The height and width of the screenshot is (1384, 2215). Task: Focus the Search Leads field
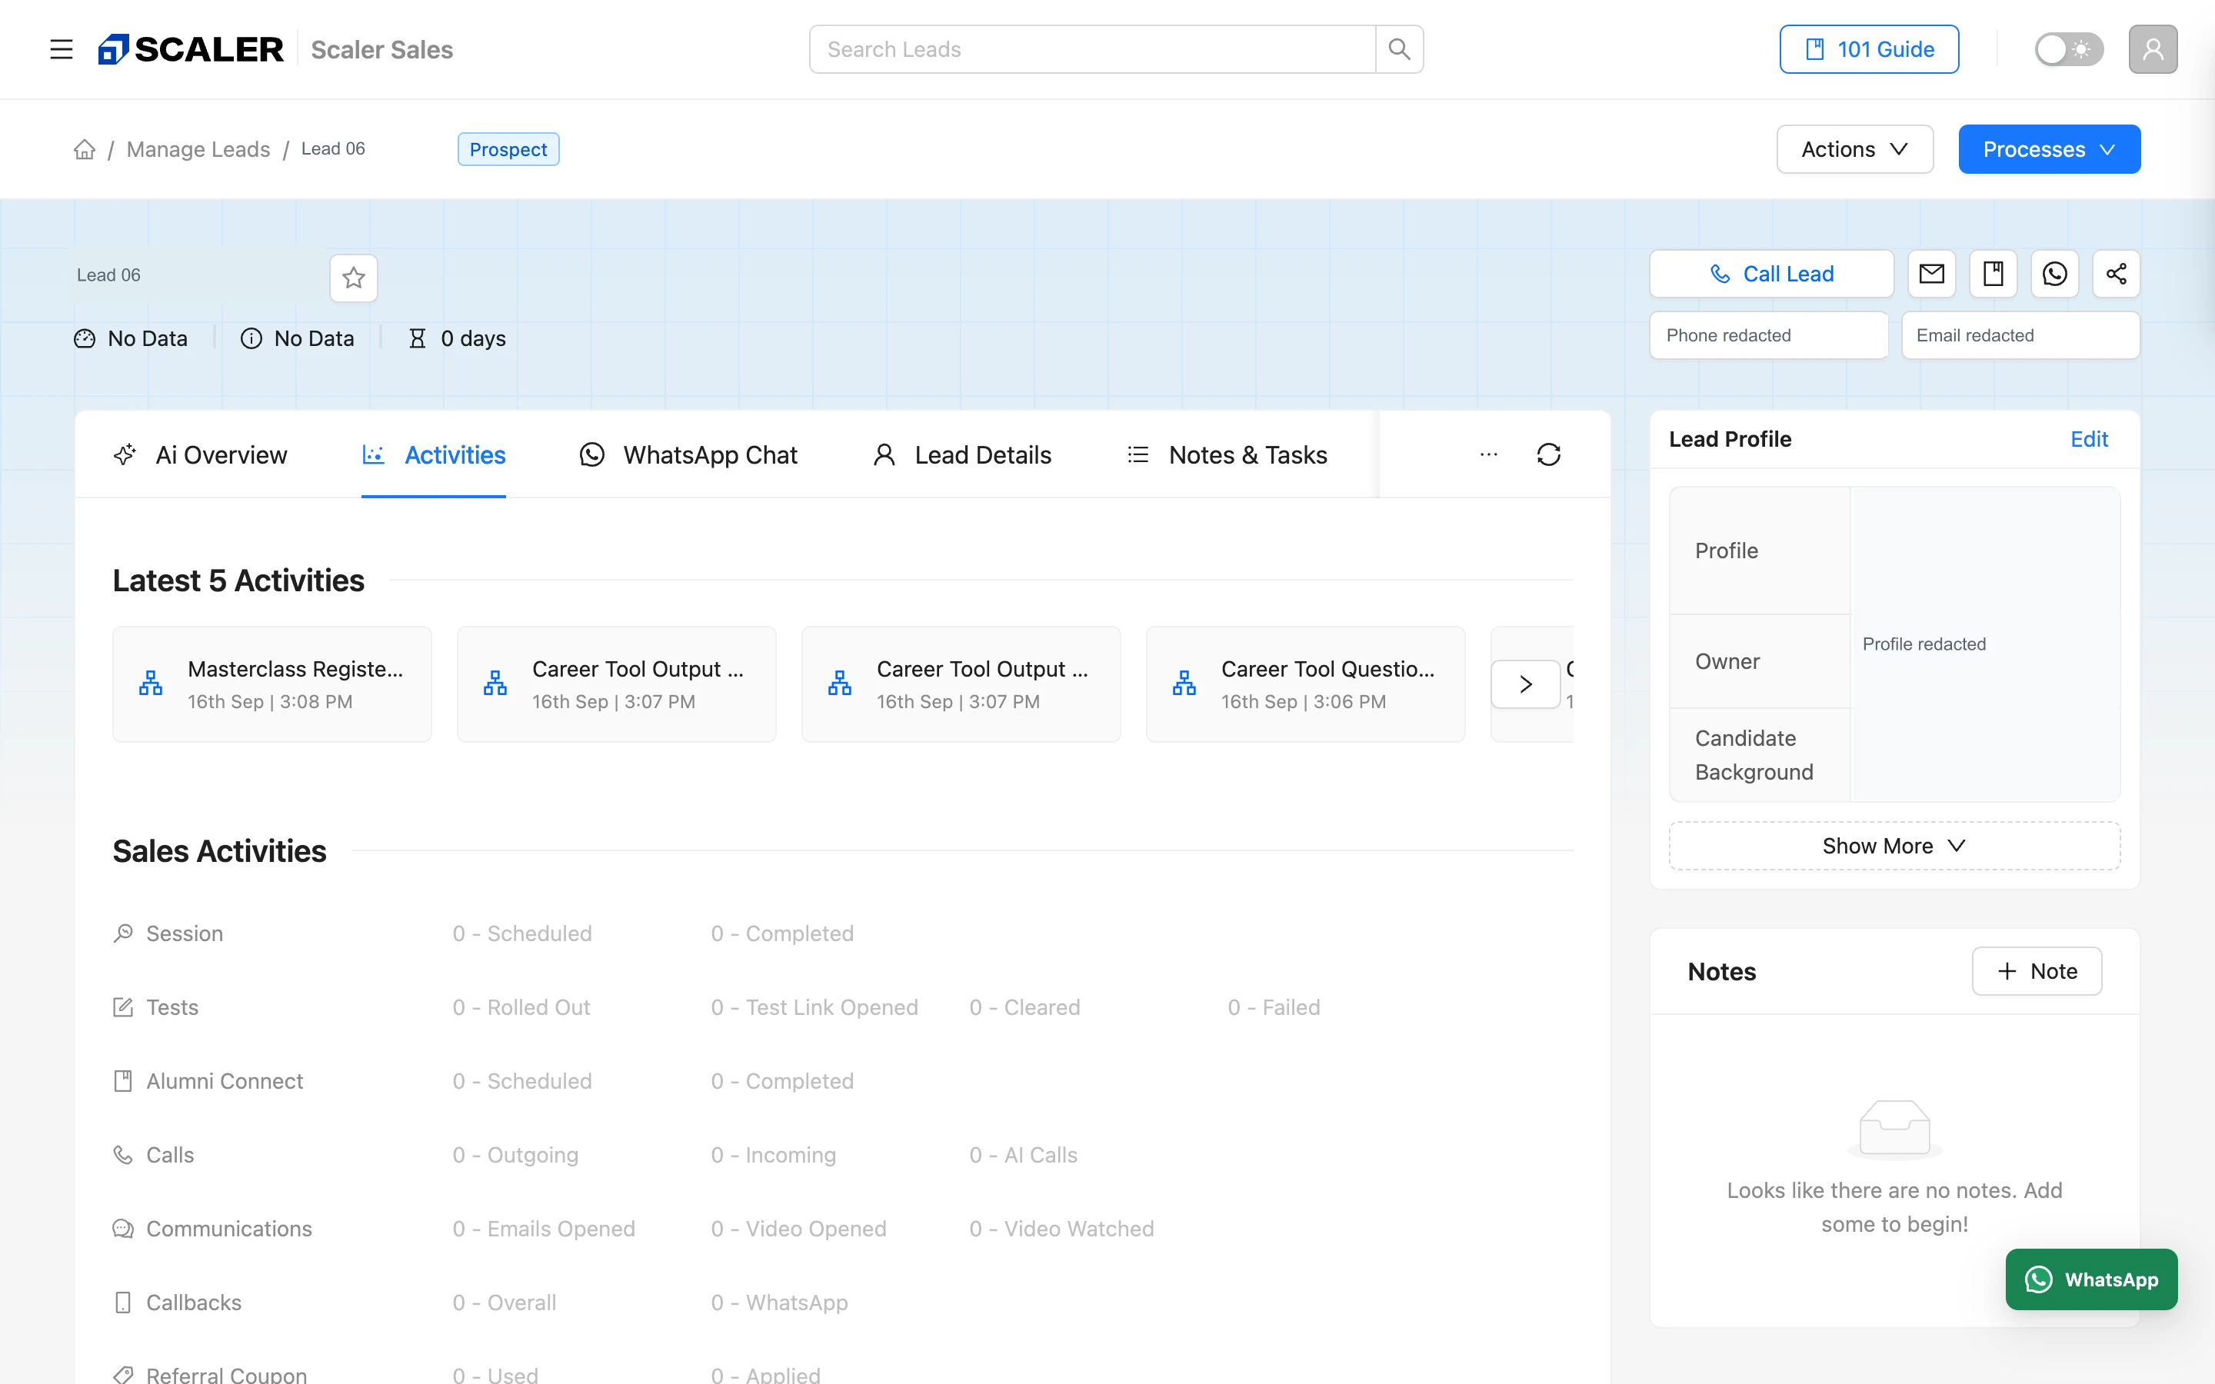[1092, 49]
